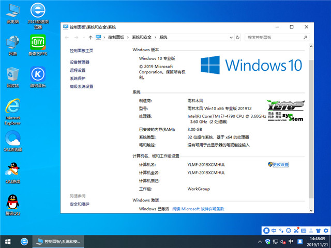This screenshot has width=331, height=248.
Task: Click the back arrow in the System window
Action: pos(67,38)
